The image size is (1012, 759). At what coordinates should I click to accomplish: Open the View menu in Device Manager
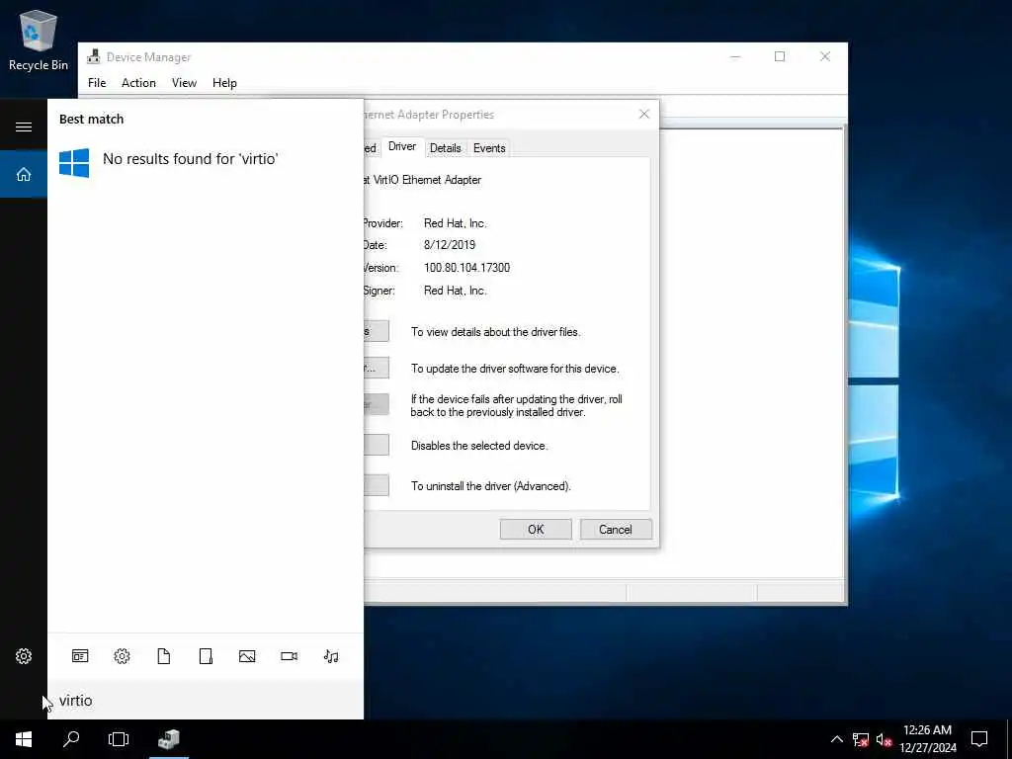[184, 83]
